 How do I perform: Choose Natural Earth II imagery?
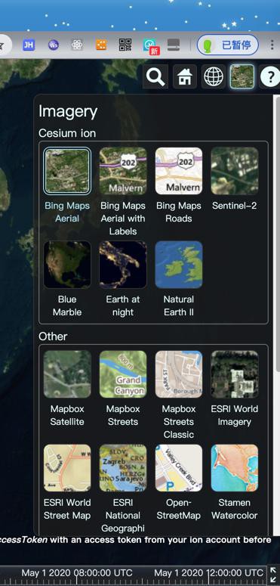179,265
